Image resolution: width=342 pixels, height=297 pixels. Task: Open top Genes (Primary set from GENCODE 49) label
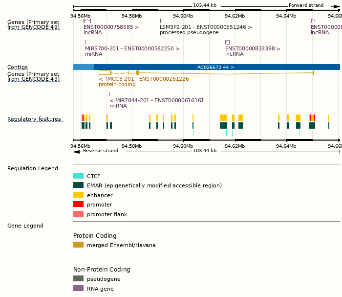pos(33,24)
